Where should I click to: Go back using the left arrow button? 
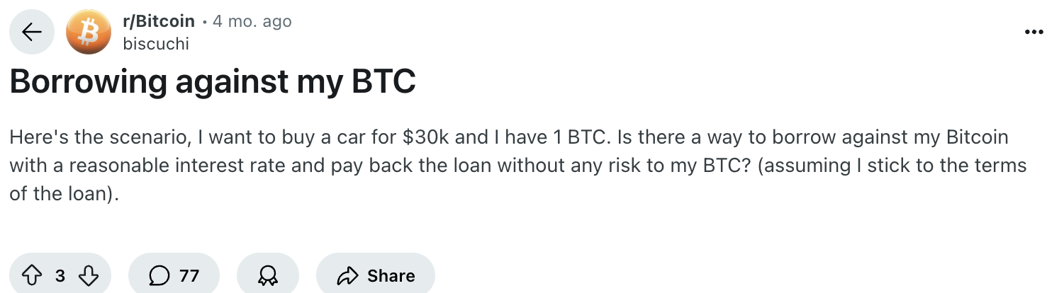[x=31, y=33]
